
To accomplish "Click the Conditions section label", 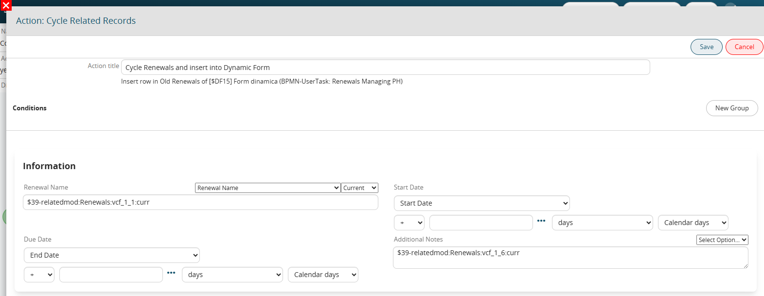I will coord(30,108).
